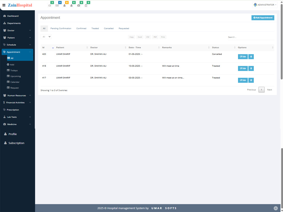
Task: Click the ZainHospital logo
Action: pos(20,5)
